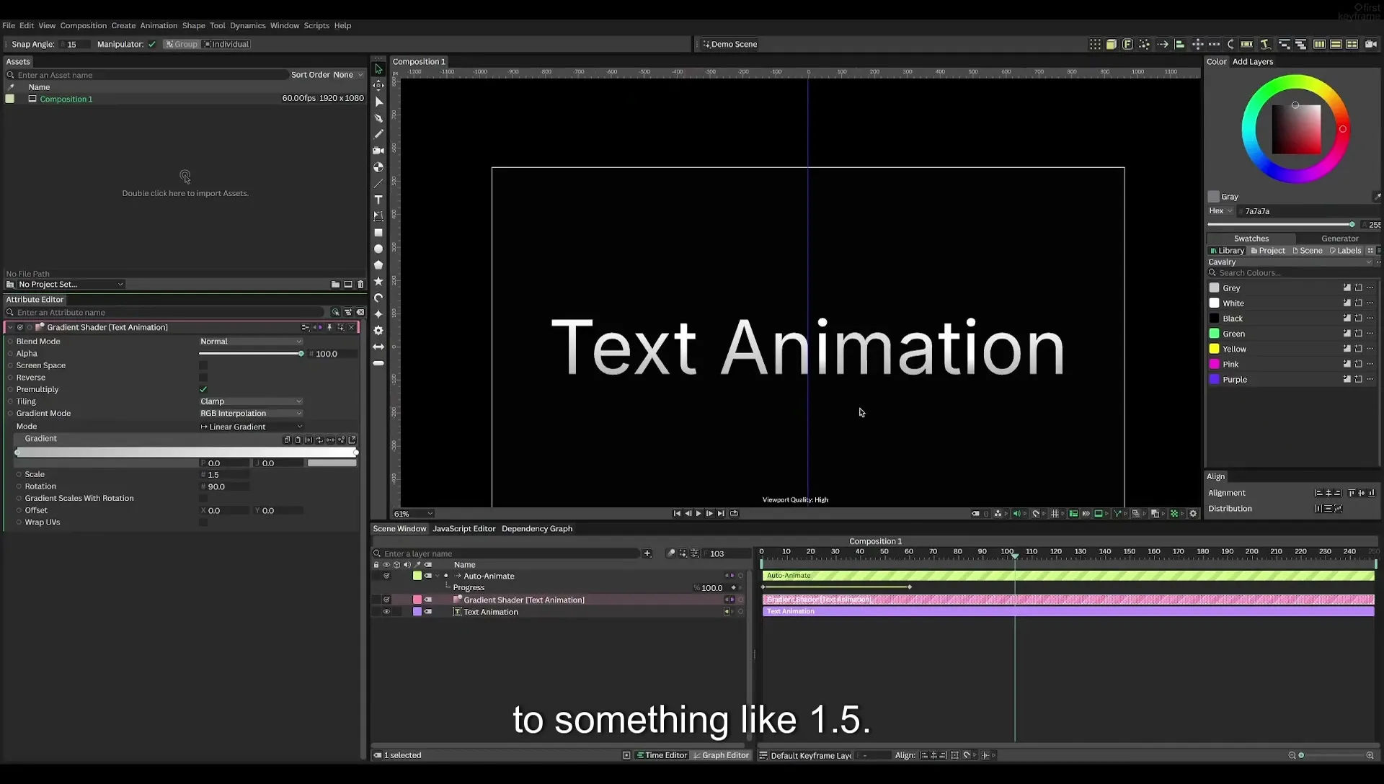Open the Tiling dropdown showing Clamp

(x=251, y=401)
